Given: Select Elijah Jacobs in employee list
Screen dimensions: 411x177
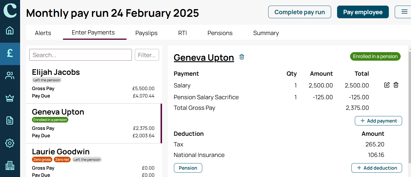Looking at the screenshot, I should click(94, 84).
